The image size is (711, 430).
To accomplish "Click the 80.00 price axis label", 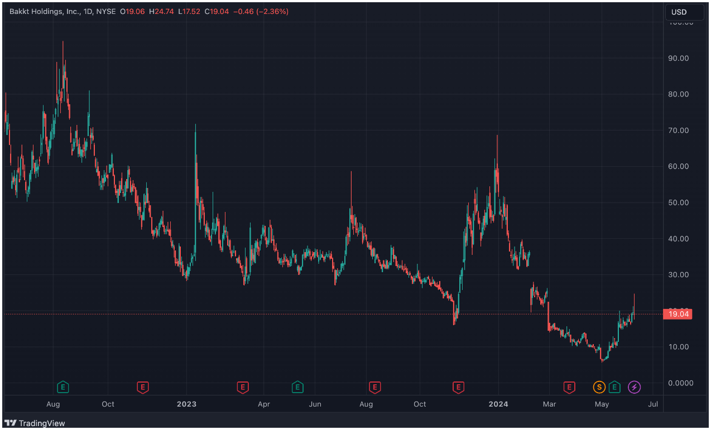I will (679, 94).
